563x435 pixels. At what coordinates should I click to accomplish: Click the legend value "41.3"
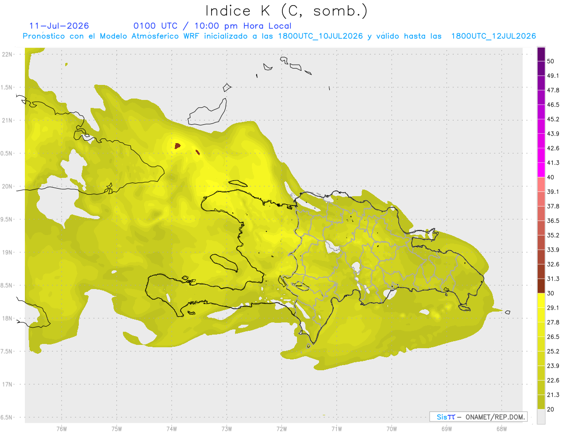pos(553,163)
